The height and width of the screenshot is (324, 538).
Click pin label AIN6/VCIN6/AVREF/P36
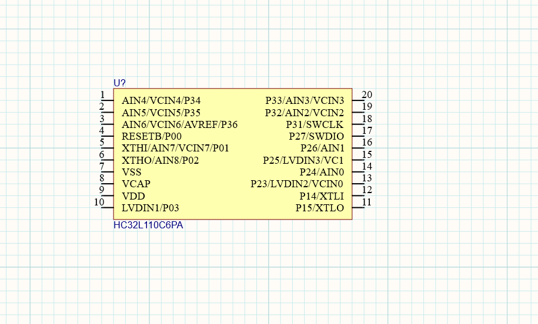(x=180, y=124)
